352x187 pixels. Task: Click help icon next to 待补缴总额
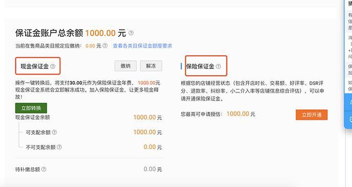[44, 169]
